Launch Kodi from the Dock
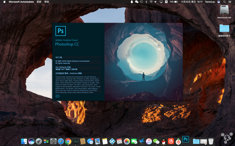The image size is (235, 146). [x=112, y=141]
